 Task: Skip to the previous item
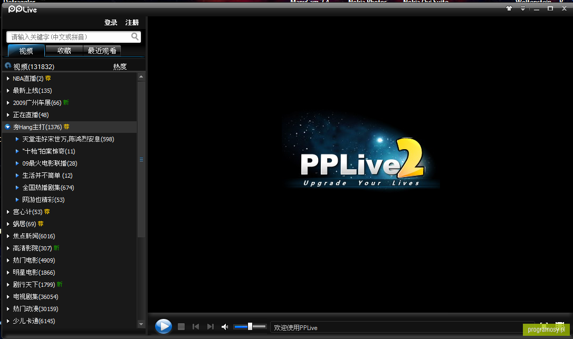[196, 326]
